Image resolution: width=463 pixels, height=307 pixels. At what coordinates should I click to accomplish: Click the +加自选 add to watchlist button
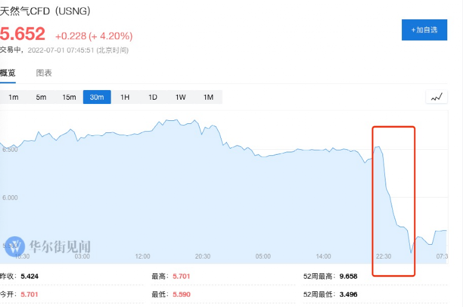click(x=424, y=30)
